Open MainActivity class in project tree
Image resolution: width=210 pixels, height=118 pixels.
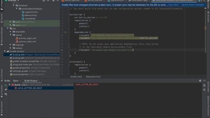pos(31,15)
